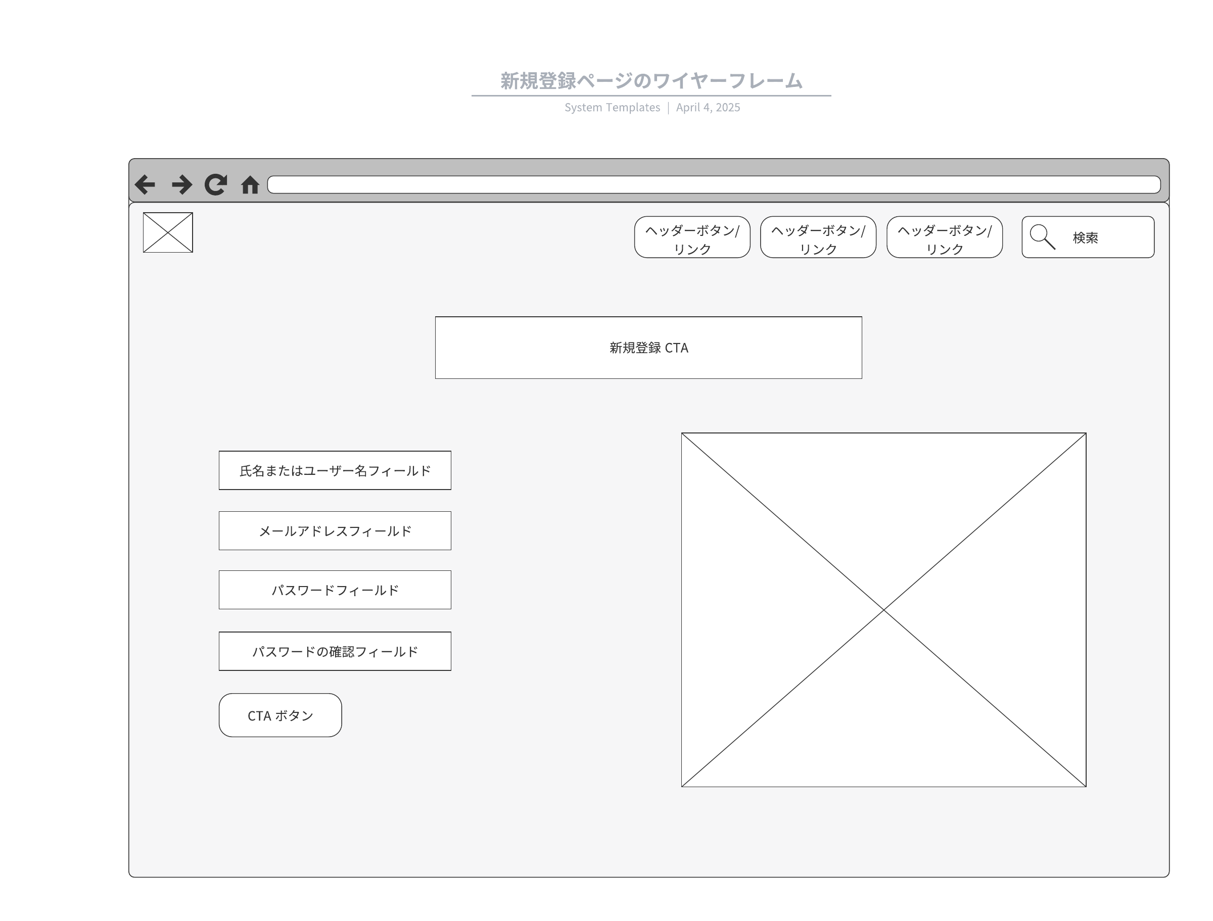
Task: Click the magnifying glass search icon
Action: pos(1042,237)
